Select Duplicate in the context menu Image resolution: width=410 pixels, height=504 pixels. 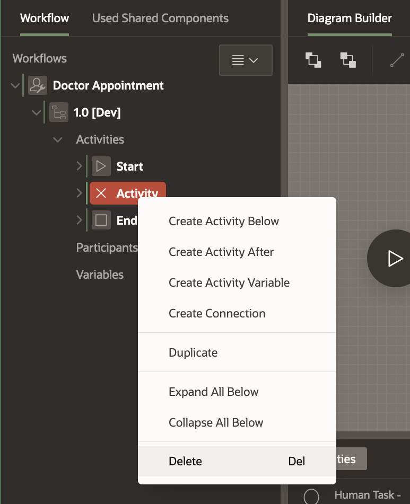click(193, 352)
